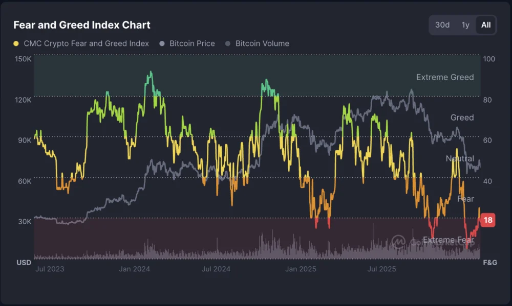Click the Extreme Greed zone label
The width and height of the screenshot is (512, 306).
444,77
